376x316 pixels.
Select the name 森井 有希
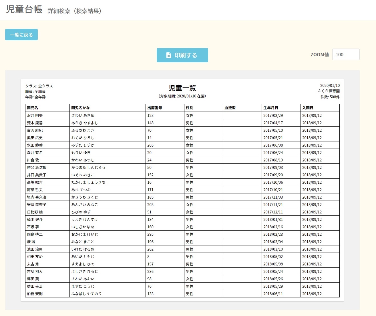pyautogui.click(x=35, y=153)
